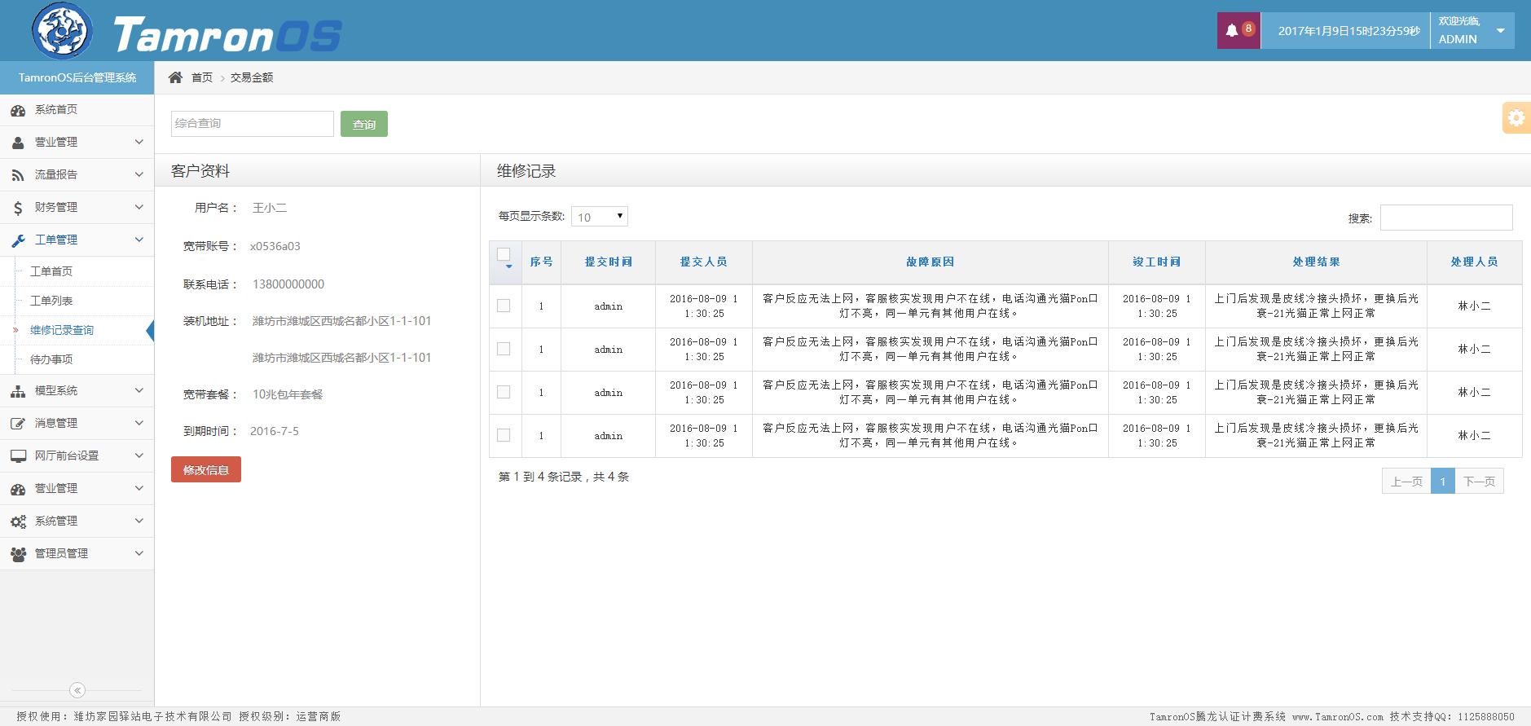Viewport: 1531px width, 726px height.
Task: Click the TamronOS logo
Action: pos(62,31)
